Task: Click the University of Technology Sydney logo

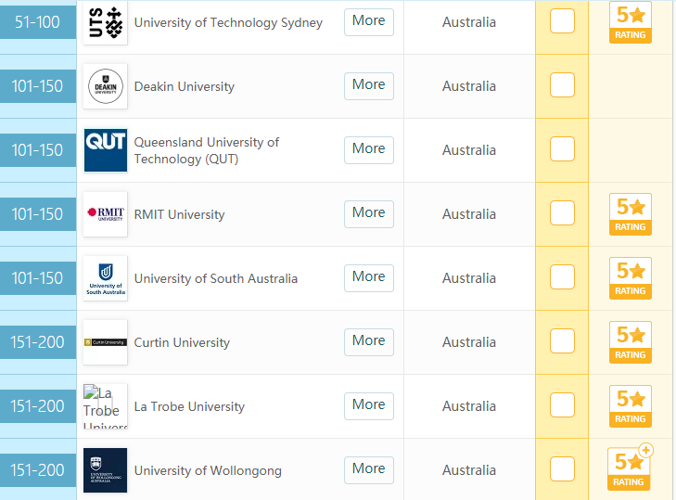Action: pyautogui.click(x=105, y=22)
